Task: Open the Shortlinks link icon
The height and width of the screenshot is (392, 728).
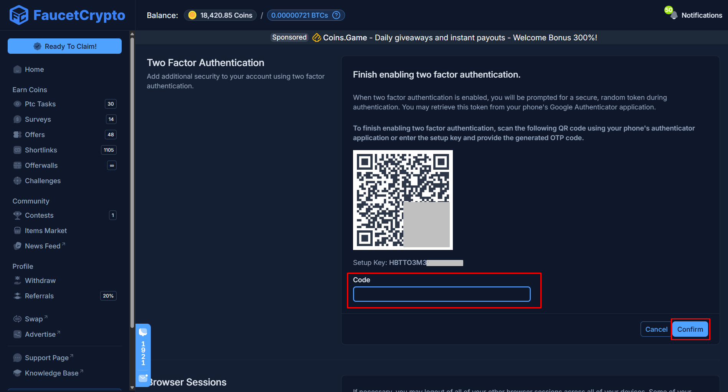Action: [x=17, y=150]
